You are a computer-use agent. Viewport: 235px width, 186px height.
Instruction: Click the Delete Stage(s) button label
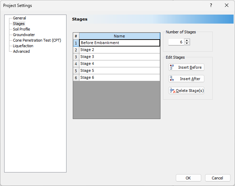190,91
